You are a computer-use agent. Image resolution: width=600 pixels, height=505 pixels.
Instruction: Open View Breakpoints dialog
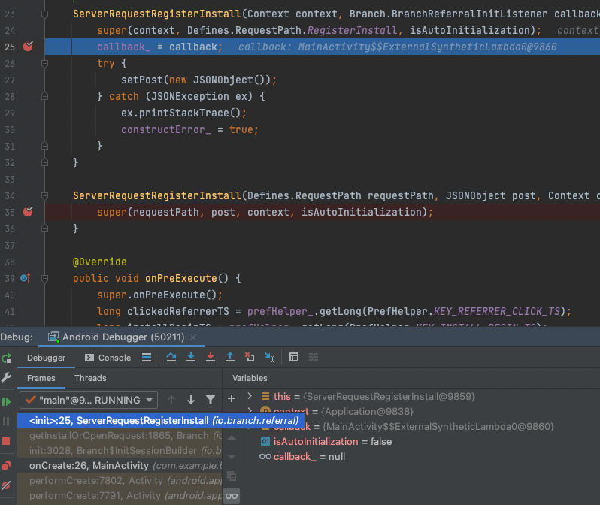click(7, 466)
